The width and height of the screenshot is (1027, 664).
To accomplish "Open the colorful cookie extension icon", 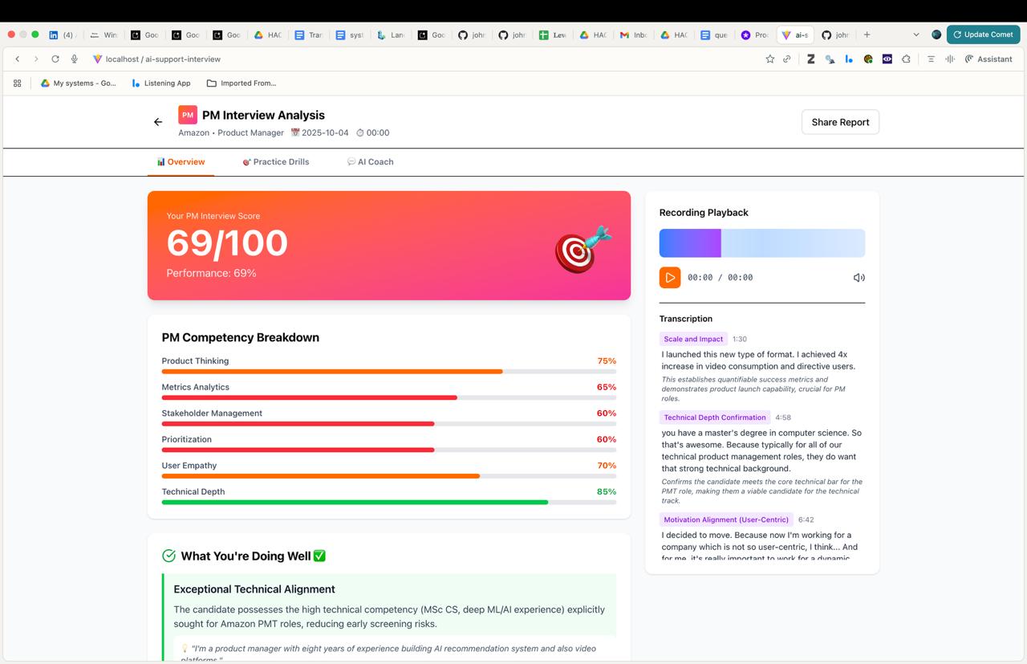I will click(868, 59).
